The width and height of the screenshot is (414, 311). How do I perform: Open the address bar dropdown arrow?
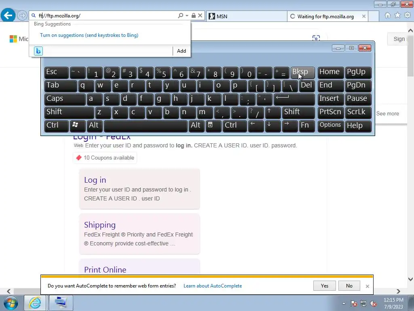(187, 16)
